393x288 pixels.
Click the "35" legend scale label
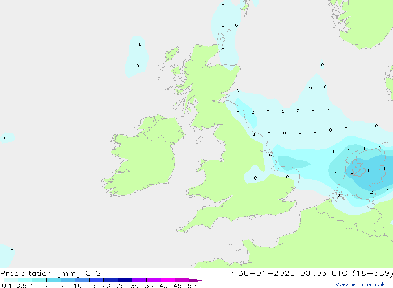coord(149,286)
